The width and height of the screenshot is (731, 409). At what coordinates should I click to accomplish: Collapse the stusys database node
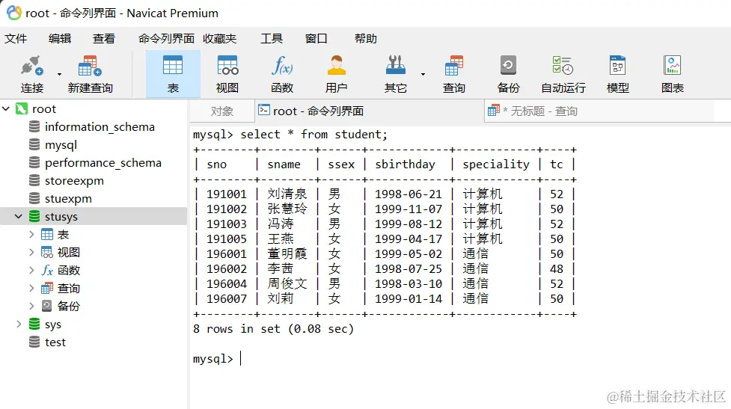[19, 217]
